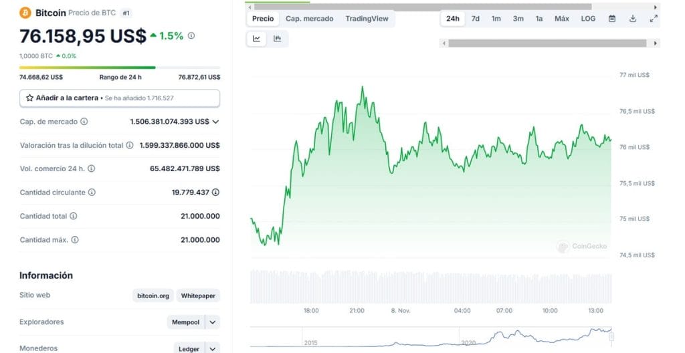
Task: Expand chart to fullscreen
Action: [x=654, y=19]
